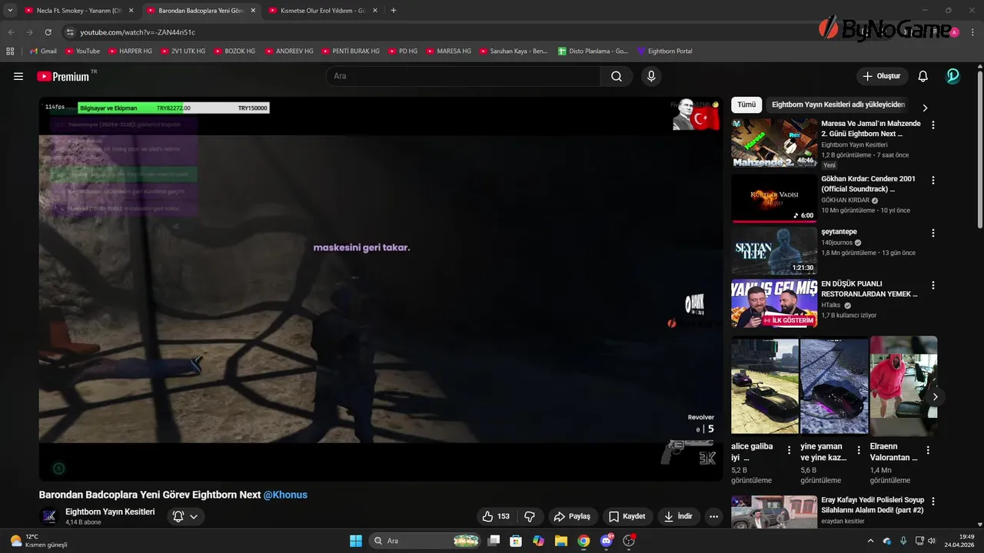The height and width of the screenshot is (553, 984).
Task: Open Chrome tab search dropdown
Action: click(x=10, y=11)
